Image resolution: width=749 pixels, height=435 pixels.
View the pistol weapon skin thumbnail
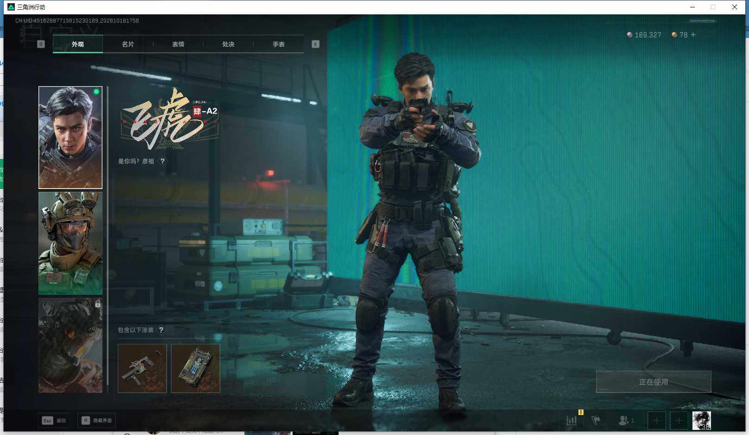coord(142,368)
